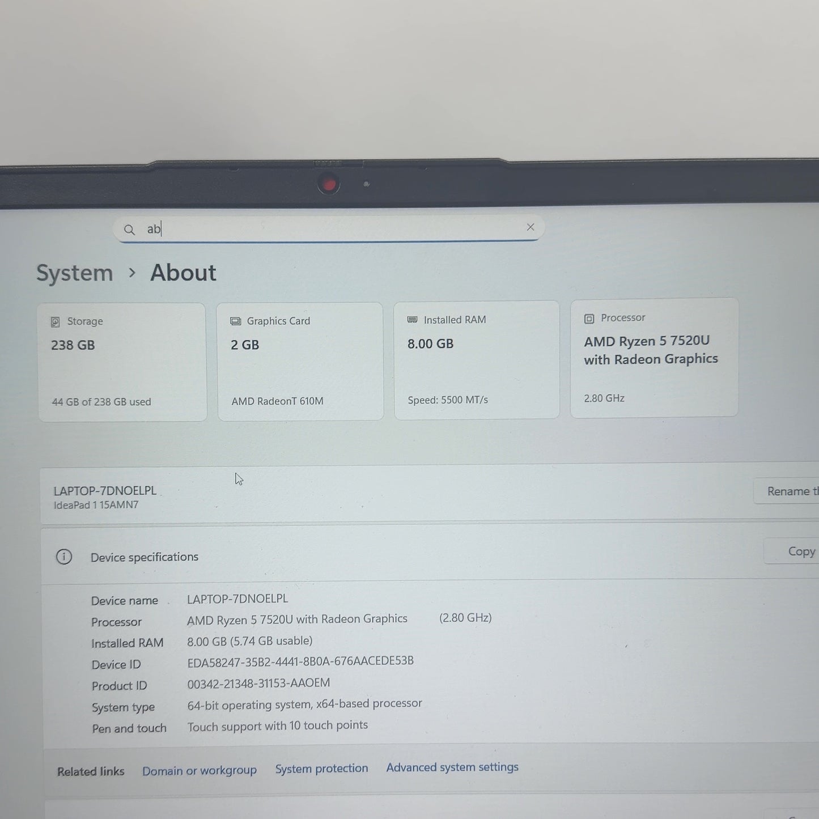This screenshot has width=819, height=819.
Task: Go back to System breadcrumb
Action: pos(75,273)
